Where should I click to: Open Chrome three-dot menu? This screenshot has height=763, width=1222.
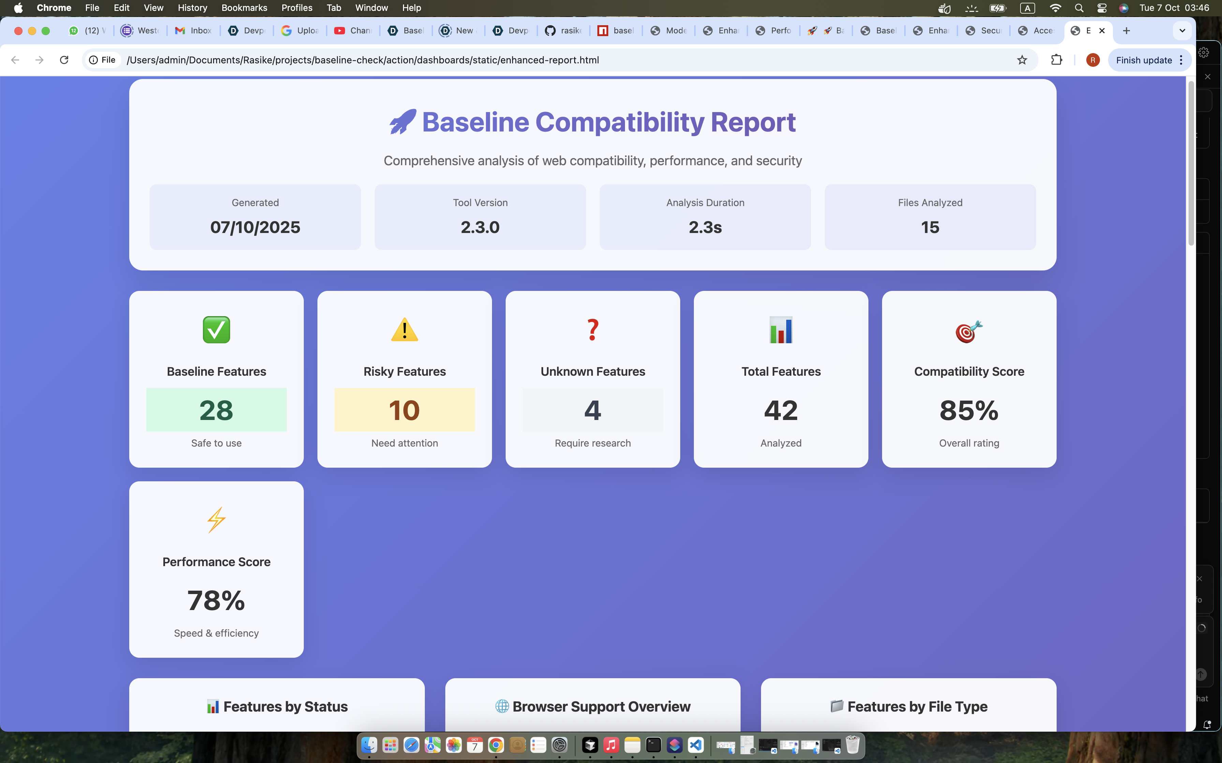point(1181,60)
